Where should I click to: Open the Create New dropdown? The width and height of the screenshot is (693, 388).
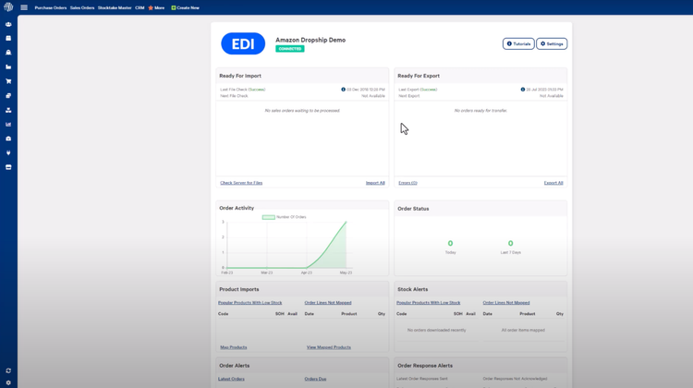tap(186, 7)
